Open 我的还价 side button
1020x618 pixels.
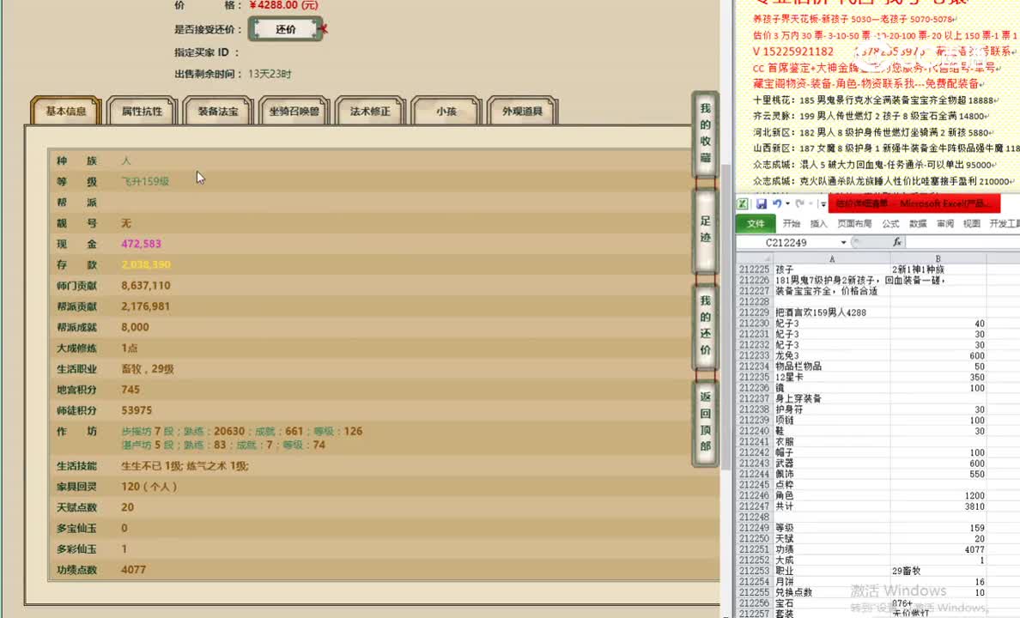pos(705,325)
